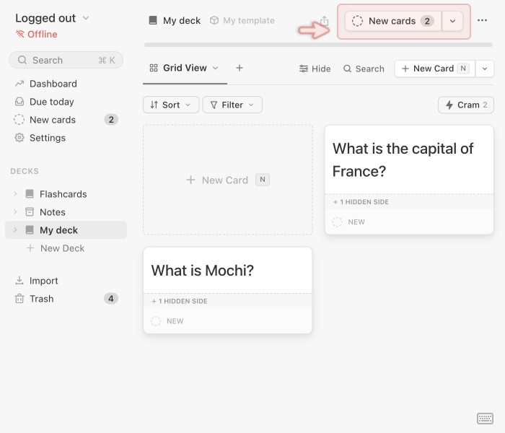
Task: Open Due today in sidebar
Action: 51,102
